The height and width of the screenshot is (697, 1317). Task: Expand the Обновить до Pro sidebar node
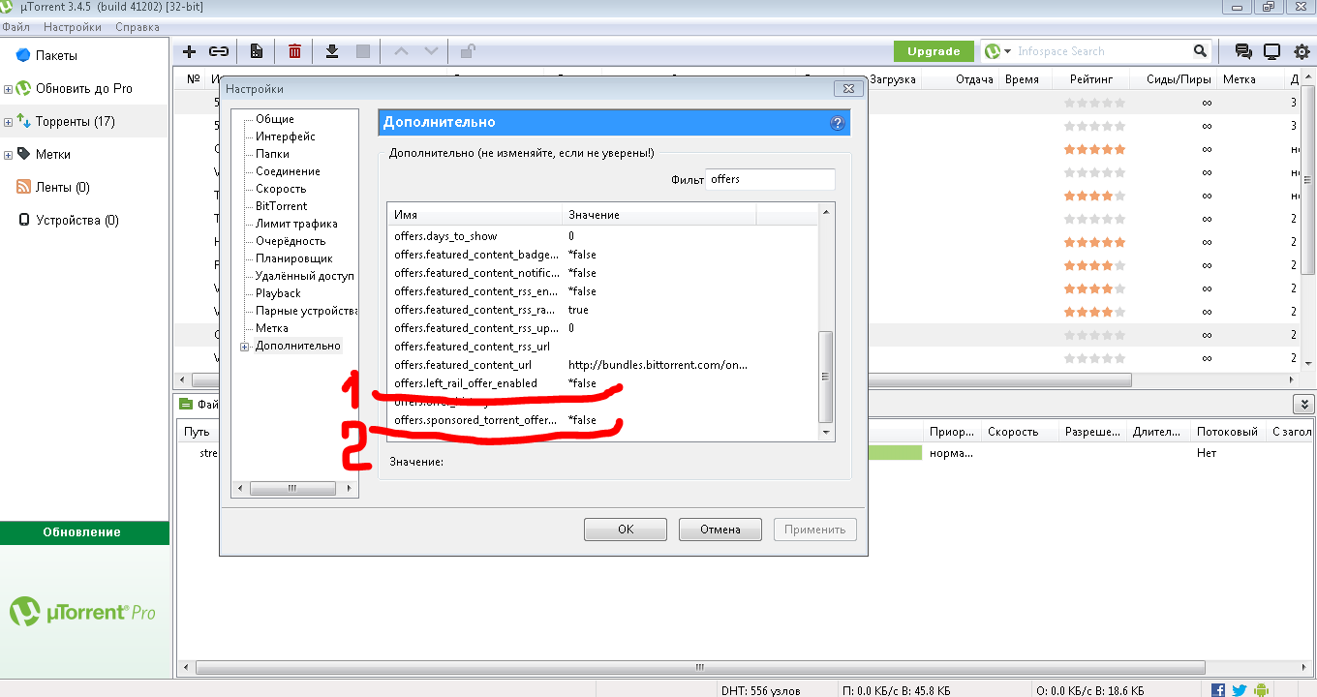[x=8, y=89]
